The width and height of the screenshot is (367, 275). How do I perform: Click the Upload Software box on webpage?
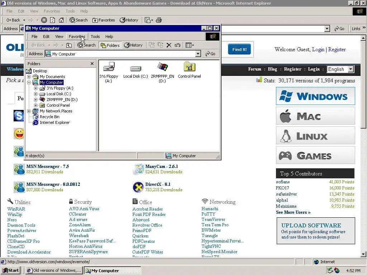316,231
